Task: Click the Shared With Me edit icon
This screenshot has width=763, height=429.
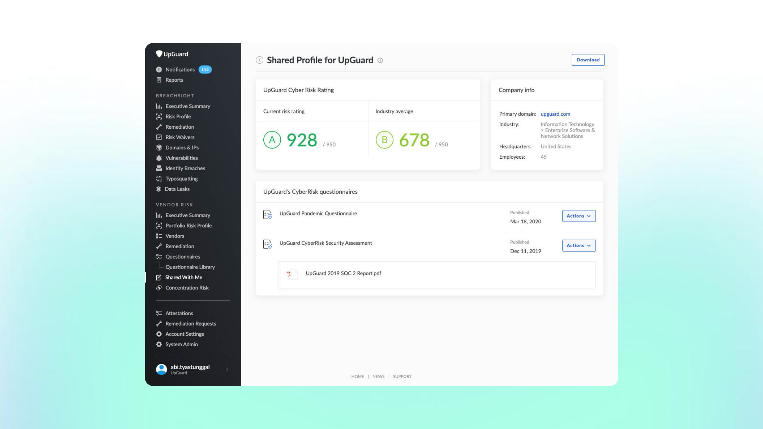Action: coord(158,277)
